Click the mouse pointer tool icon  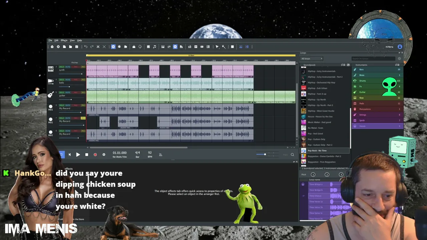click(217, 47)
